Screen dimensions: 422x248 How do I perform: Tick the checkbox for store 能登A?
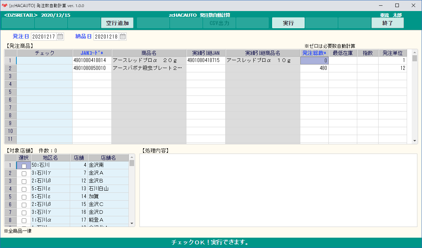pyautogui.click(x=24, y=221)
